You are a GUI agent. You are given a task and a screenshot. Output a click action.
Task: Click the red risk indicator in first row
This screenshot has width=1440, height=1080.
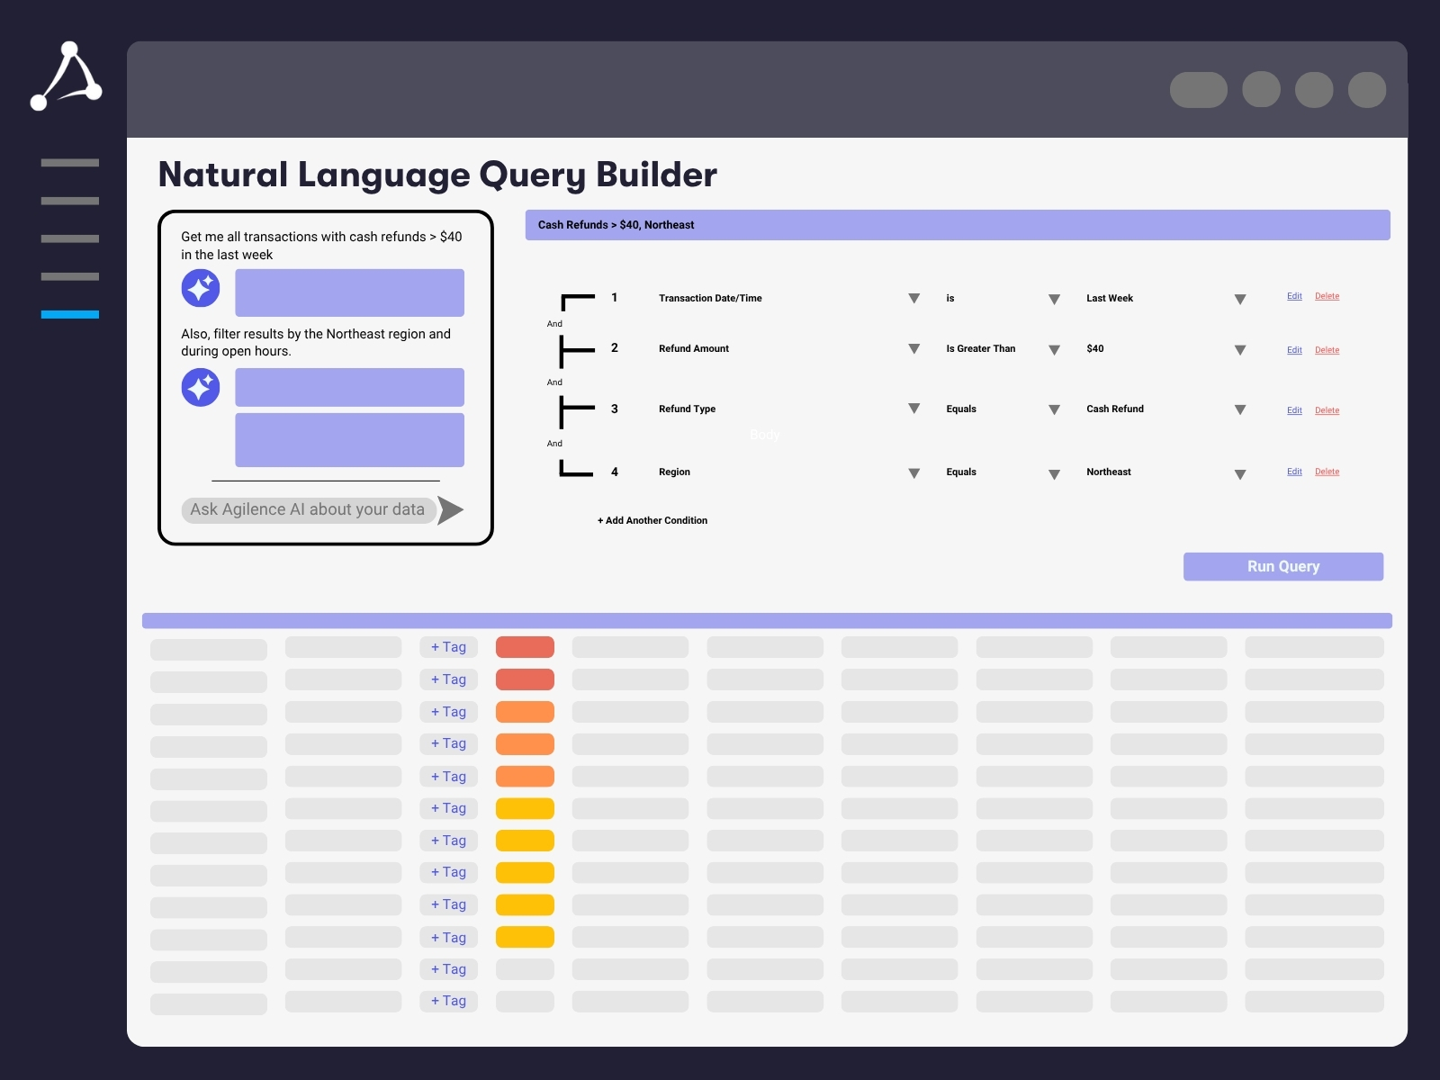point(525,647)
